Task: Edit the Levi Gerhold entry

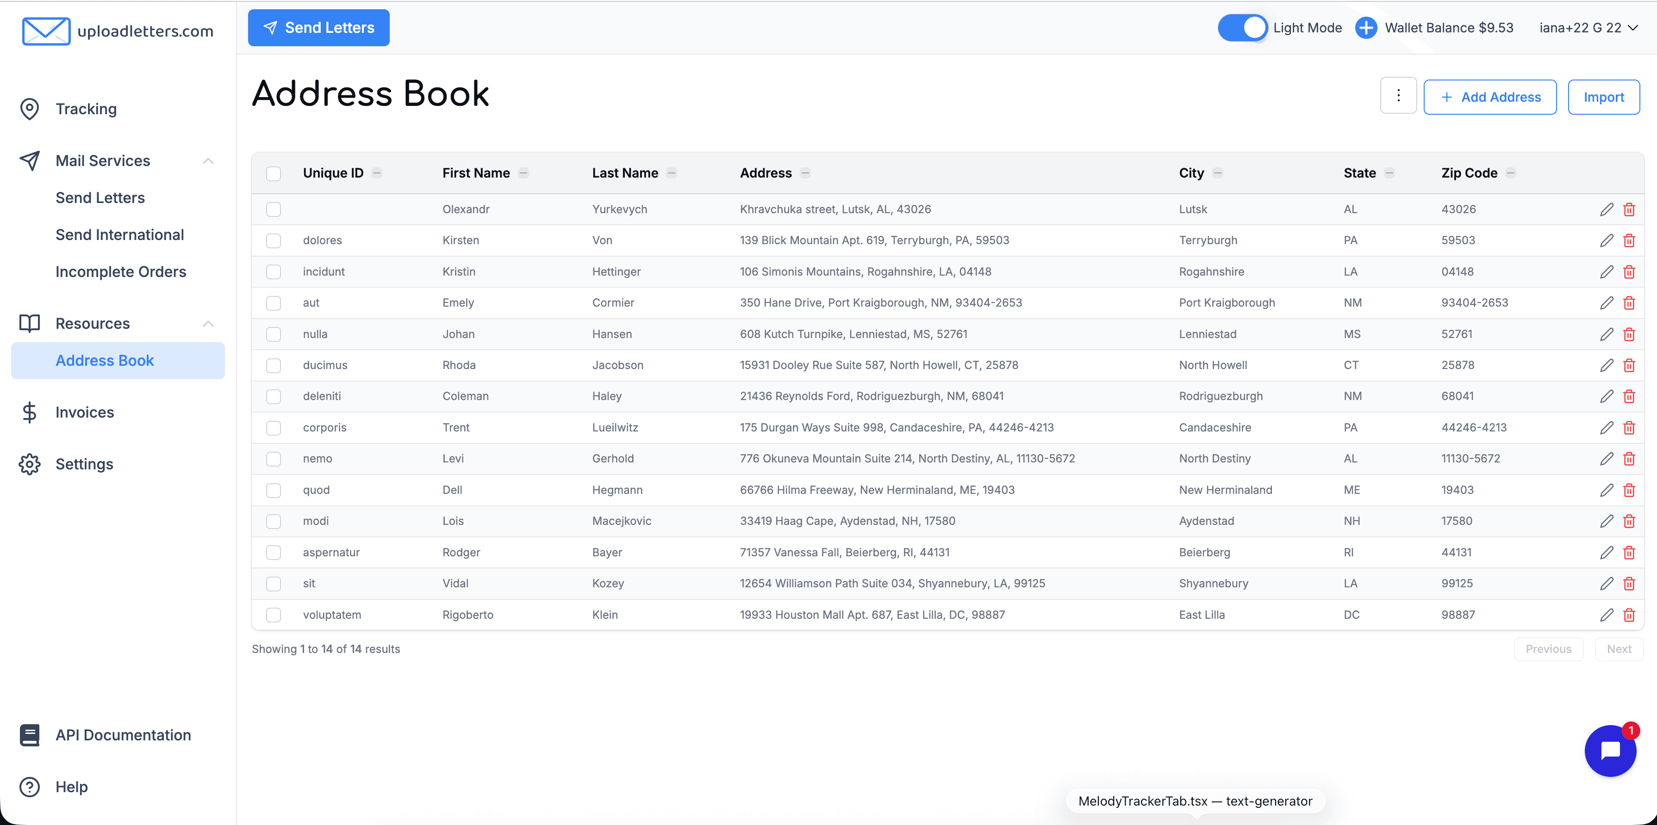Action: (1606, 459)
